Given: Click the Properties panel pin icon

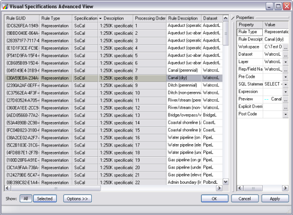Looking at the screenshot, I should [x=233, y=18].
